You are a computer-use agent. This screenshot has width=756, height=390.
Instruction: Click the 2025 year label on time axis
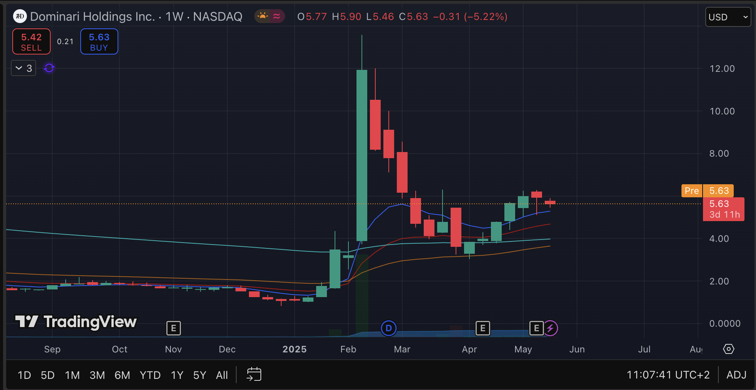tap(295, 349)
